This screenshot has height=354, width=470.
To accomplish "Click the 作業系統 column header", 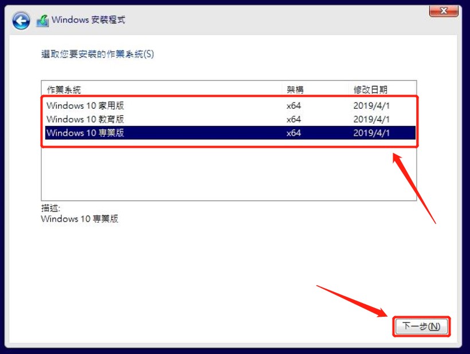I will pyautogui.click(x=64, y=89).
